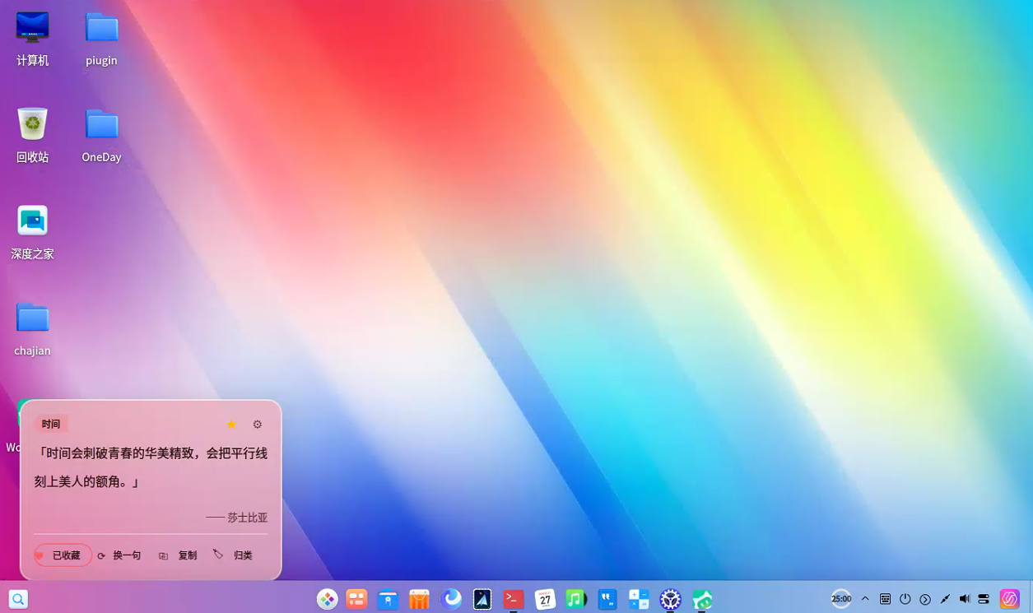1033x613 pixels.
Task: Select the 回收站 recycle bin icon
Action: [x=32, y=135]
